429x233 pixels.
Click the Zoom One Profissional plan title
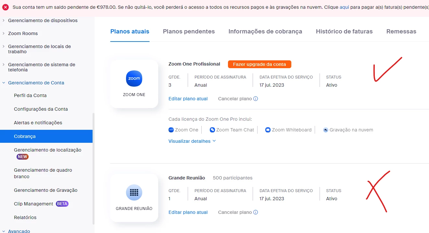tap(194, 64)
